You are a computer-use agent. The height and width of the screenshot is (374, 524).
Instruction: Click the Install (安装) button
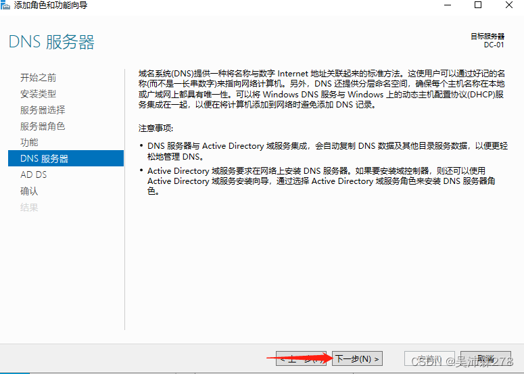pyautogui.click(x=429, y=358)
